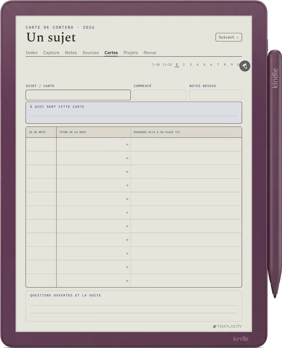Tap the floating pen tool icon
This screenshot has width=282, height=348.
click(245, 66)
